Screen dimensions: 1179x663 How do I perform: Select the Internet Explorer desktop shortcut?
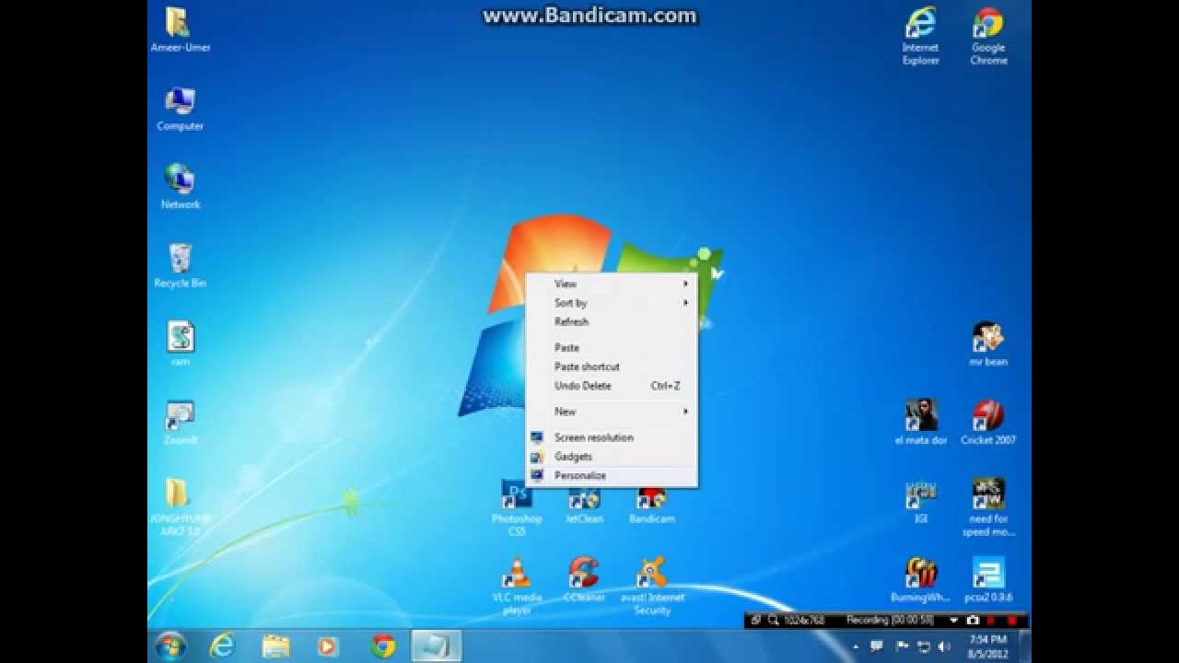coord(920,37)
